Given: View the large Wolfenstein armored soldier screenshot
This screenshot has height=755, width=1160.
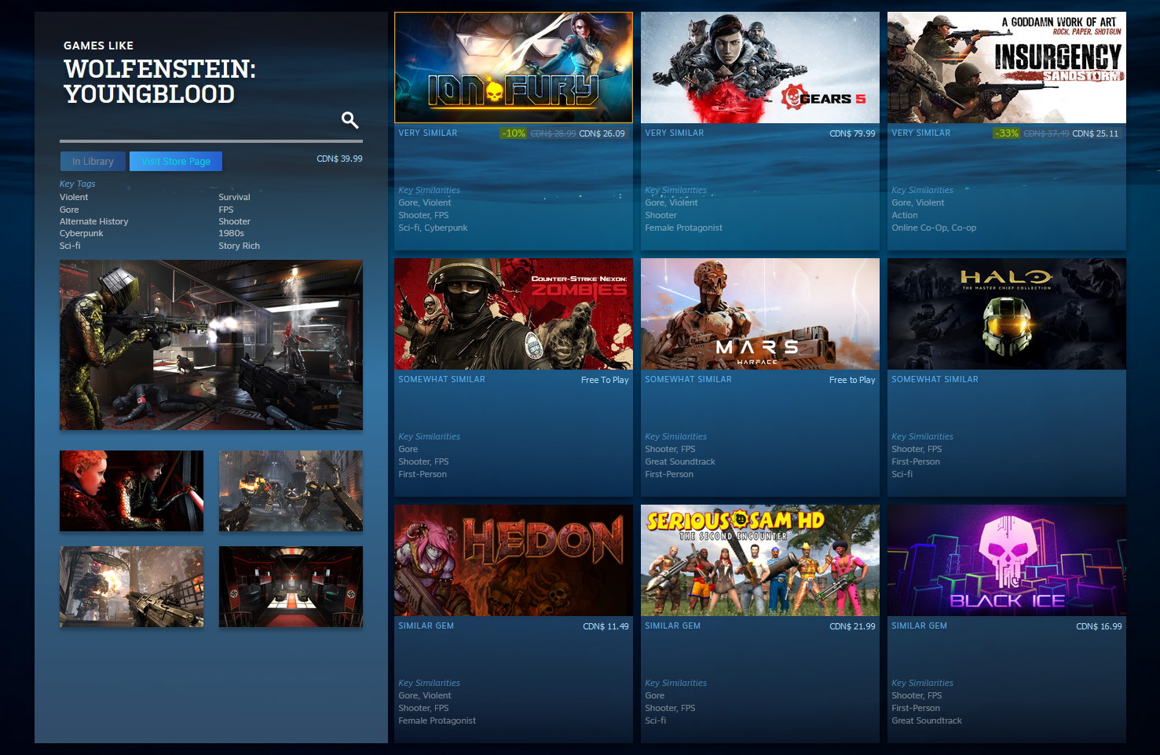Looking at the screenshot, I should (x=211, y=345).
